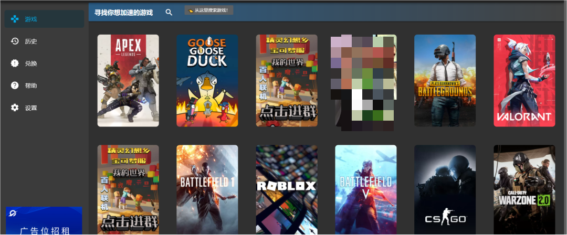This screenshot has width=567, height=235.
Task: Select the Valorant game card
Action: tap(524, 81)
